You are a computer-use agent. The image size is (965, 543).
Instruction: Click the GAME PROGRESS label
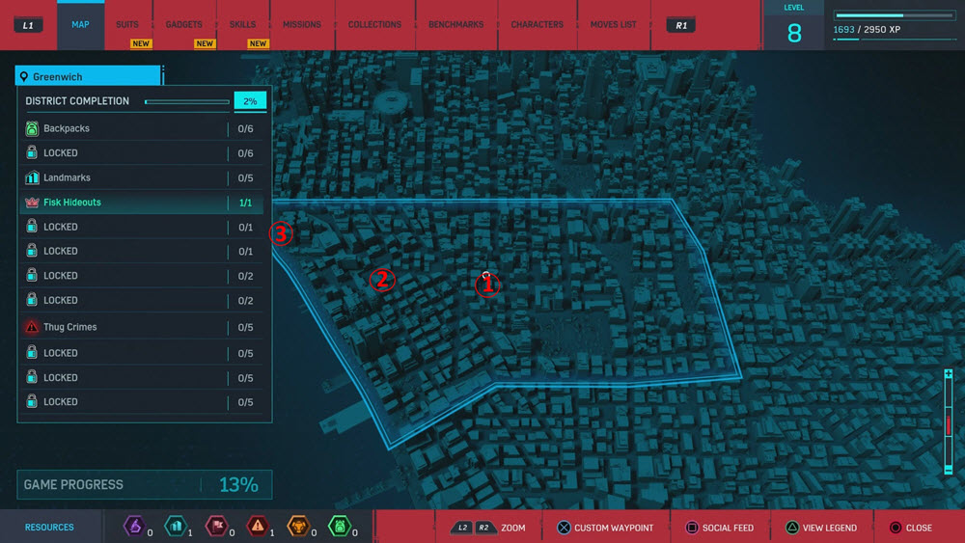73,484
